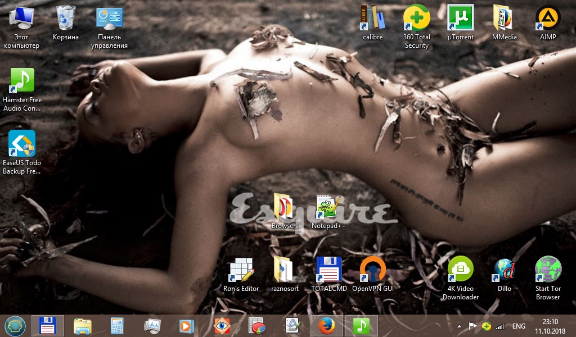Open network signal tray icon
Screen dimensions: 576x337
tap(500, 326)
